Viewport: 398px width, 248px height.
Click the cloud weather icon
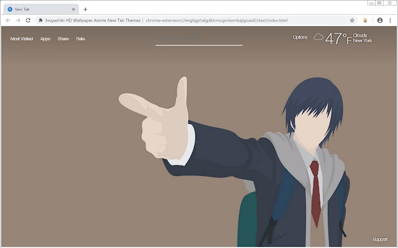[x=318, y=37]
